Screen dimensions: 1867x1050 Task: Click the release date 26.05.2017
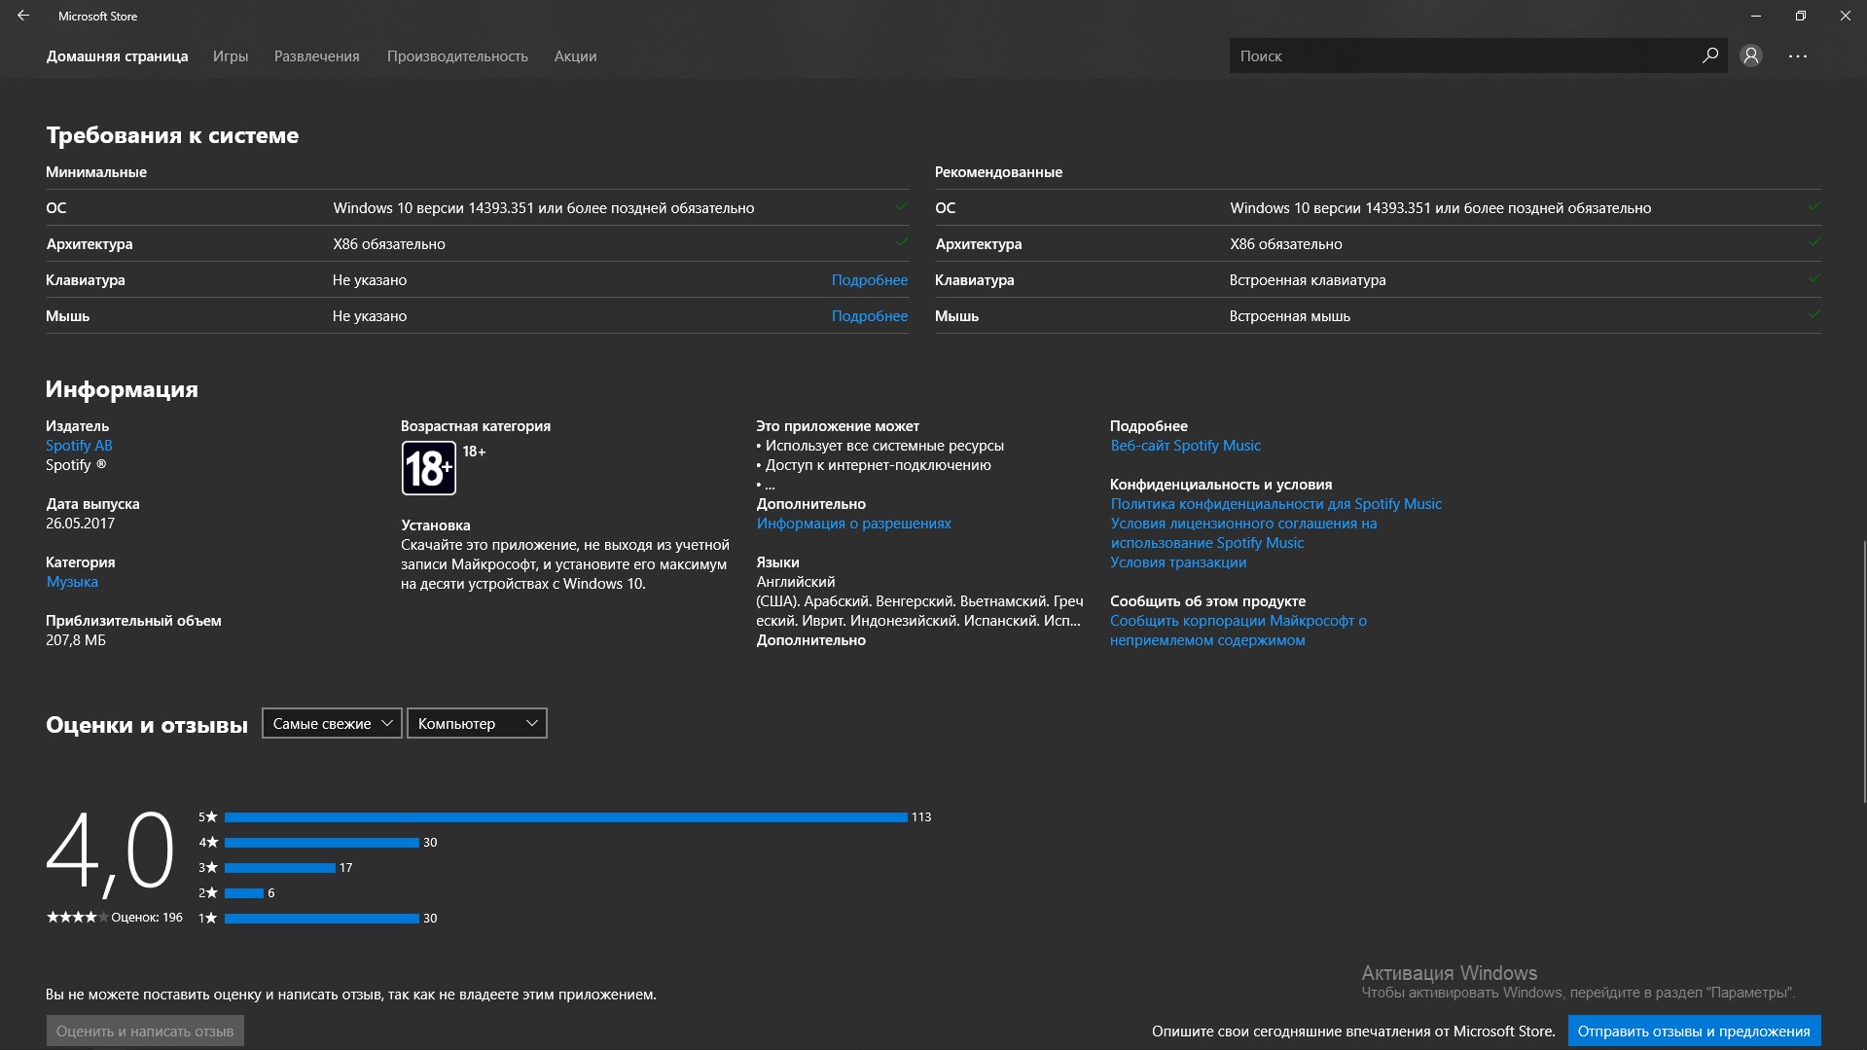[80, 524]
